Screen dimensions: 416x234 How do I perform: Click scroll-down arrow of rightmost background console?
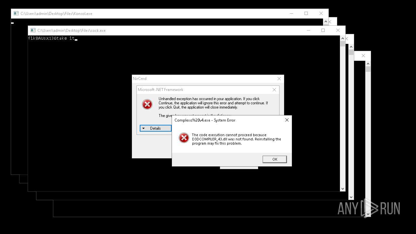368,214
